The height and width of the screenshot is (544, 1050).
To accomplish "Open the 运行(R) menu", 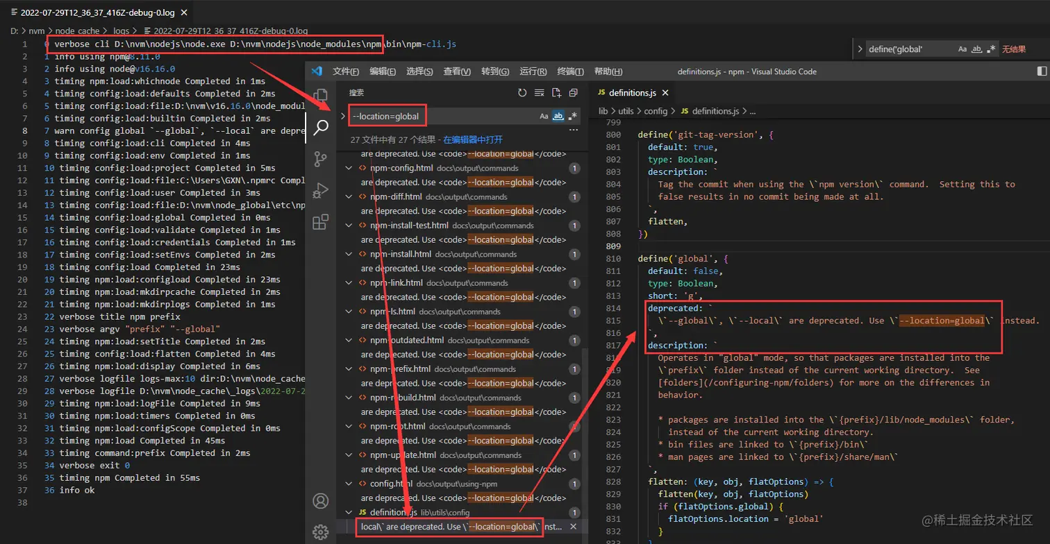I will point(533,71).
